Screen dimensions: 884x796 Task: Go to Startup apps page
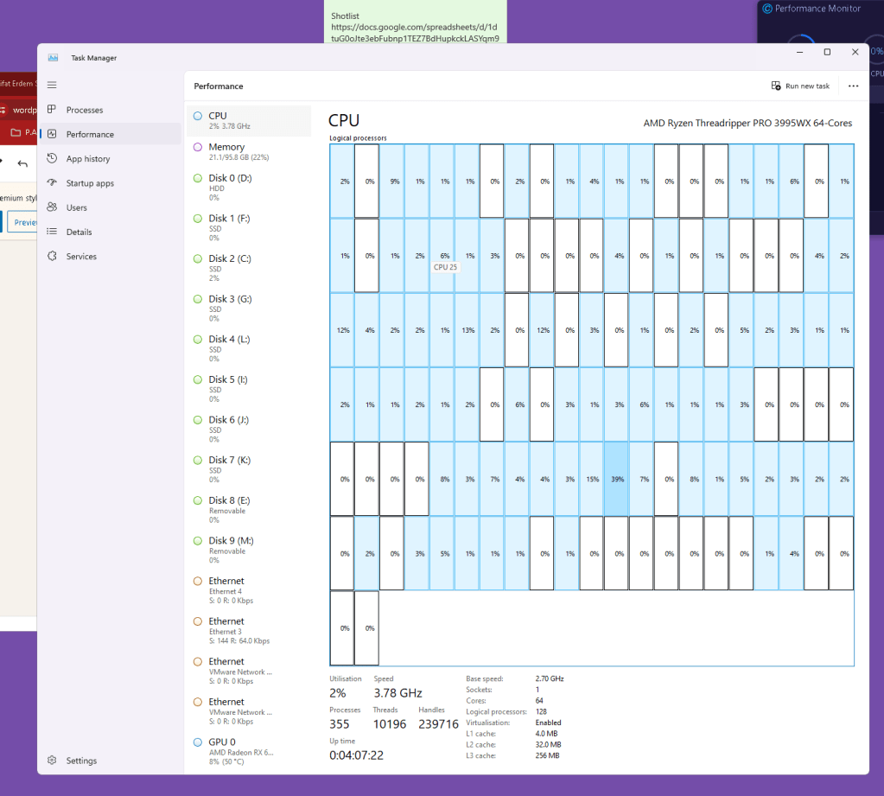(x=111, y=183)
